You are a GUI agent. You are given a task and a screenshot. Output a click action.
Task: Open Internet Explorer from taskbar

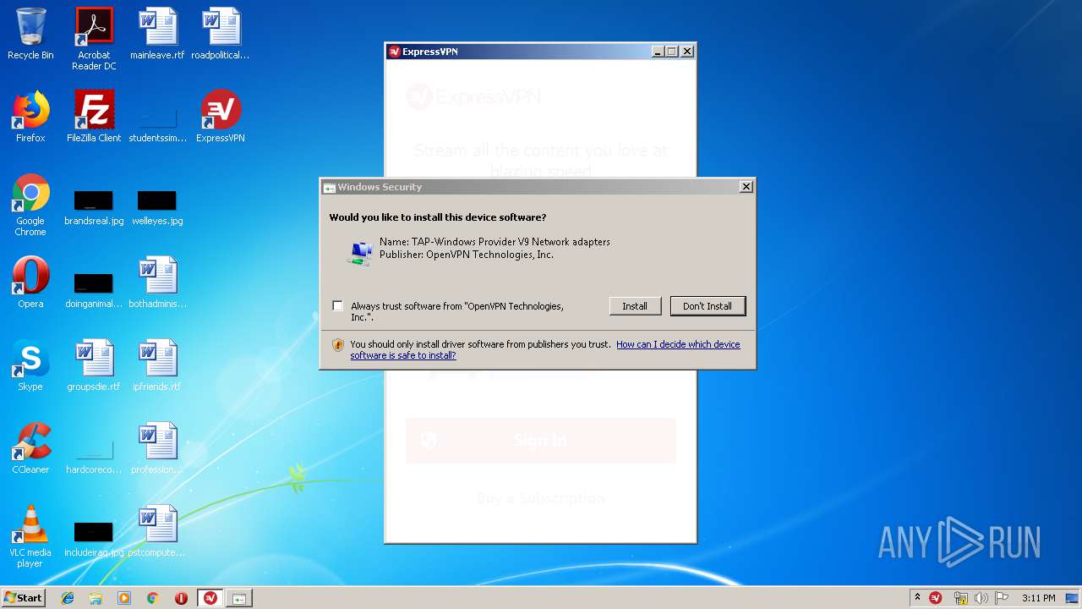pos(68,598)
